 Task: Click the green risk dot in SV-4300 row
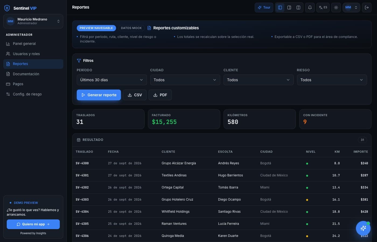307,163
